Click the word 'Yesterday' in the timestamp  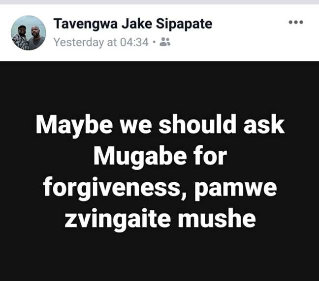(79, 42)
